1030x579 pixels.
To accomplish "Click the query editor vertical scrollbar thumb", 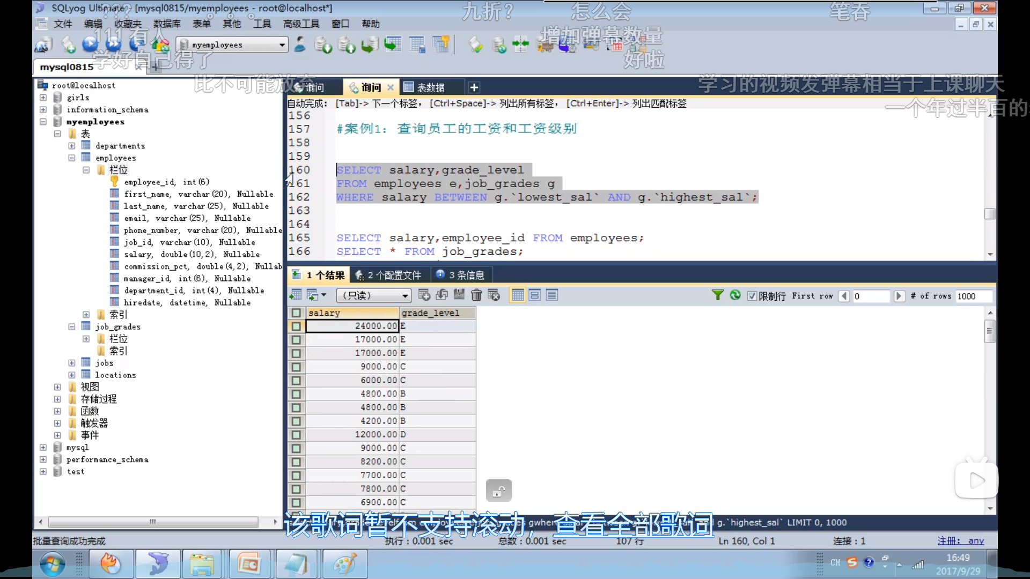I will pos(990,213).
